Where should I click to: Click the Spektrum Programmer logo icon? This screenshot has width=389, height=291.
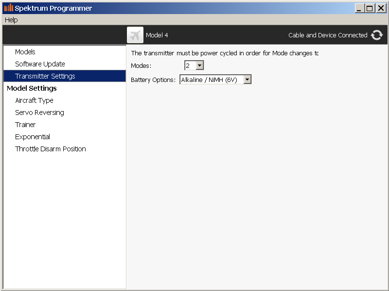click(8, 8)
